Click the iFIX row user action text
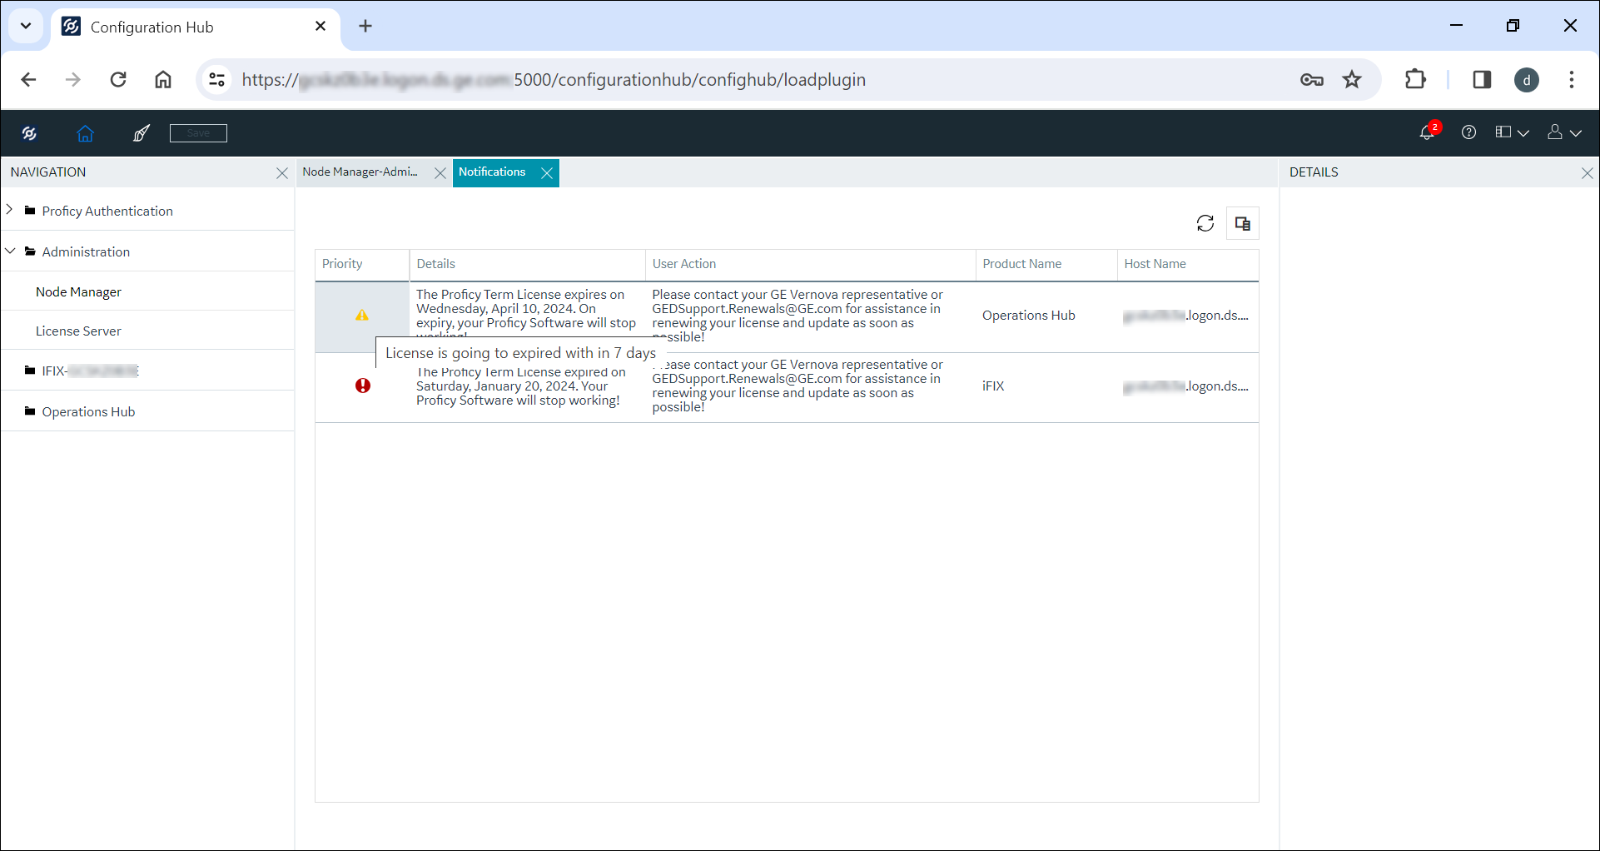The image size is (1600, 851). click(x=798, y=386)
